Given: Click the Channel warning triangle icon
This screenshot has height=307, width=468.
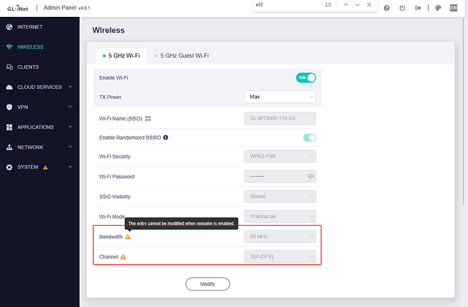Looking at the screenshot, I should point(123,257).
